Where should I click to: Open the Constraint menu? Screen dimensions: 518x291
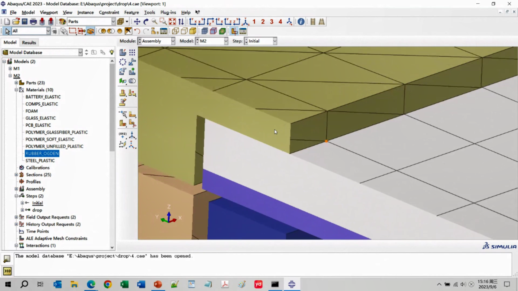pyautogui.click(x=109, y=12)
